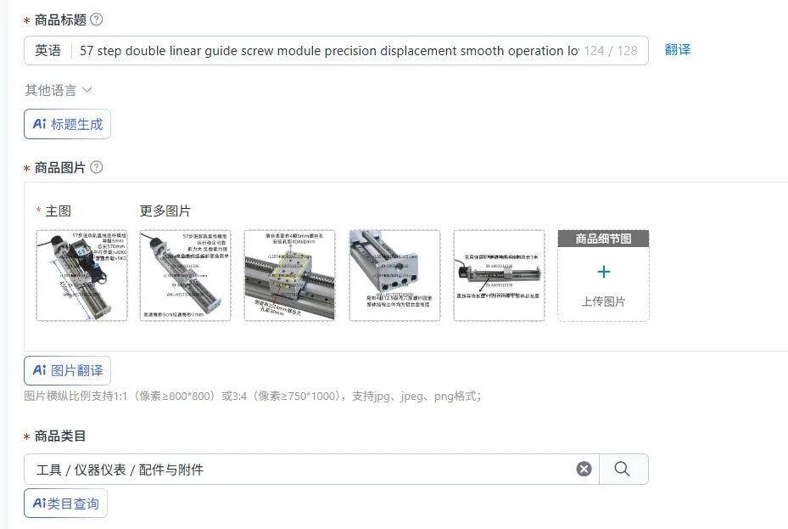Clear the 商品类目 field with the X icon
The image size is (788, 529).
point(584,470)
